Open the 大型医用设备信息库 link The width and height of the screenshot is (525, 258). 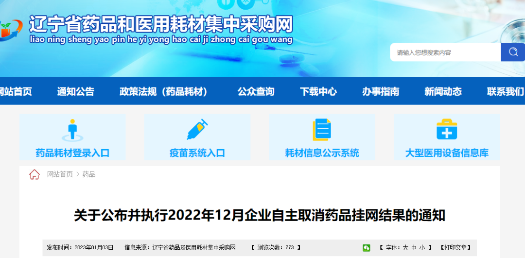[x=447, y=153]
